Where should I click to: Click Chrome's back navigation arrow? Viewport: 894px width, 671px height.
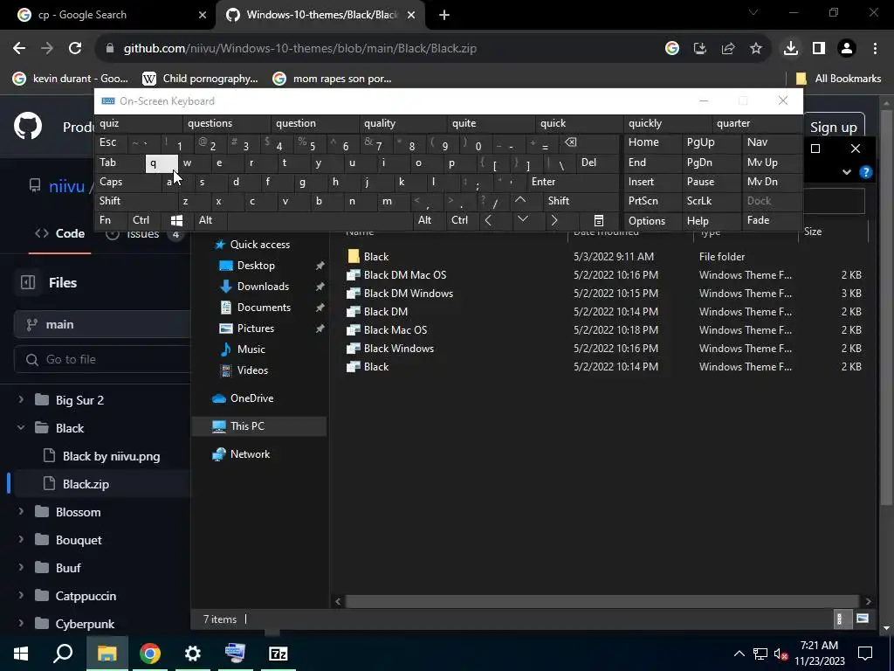19,49
